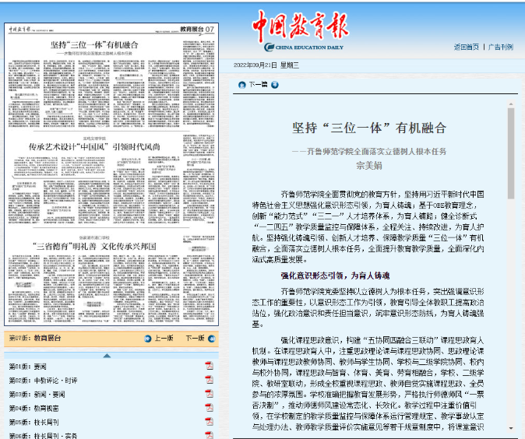This screenshot has width=525, height=439.
Task: Download PDF of 第03版 新闻·要闻
Action: click(209, 394)
